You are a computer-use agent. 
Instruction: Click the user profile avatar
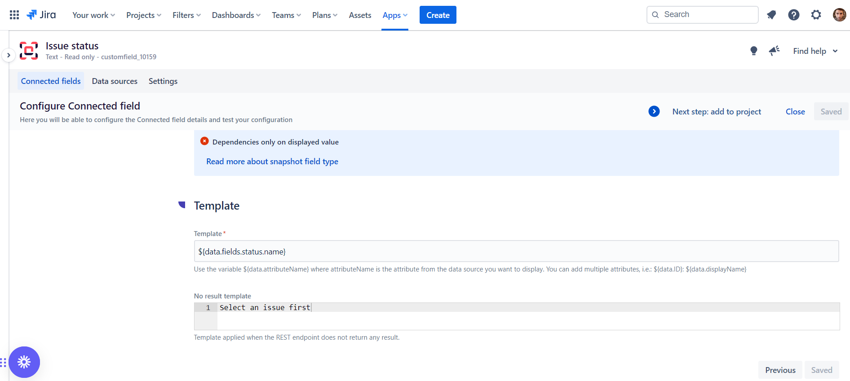click(x=839, y=15)
